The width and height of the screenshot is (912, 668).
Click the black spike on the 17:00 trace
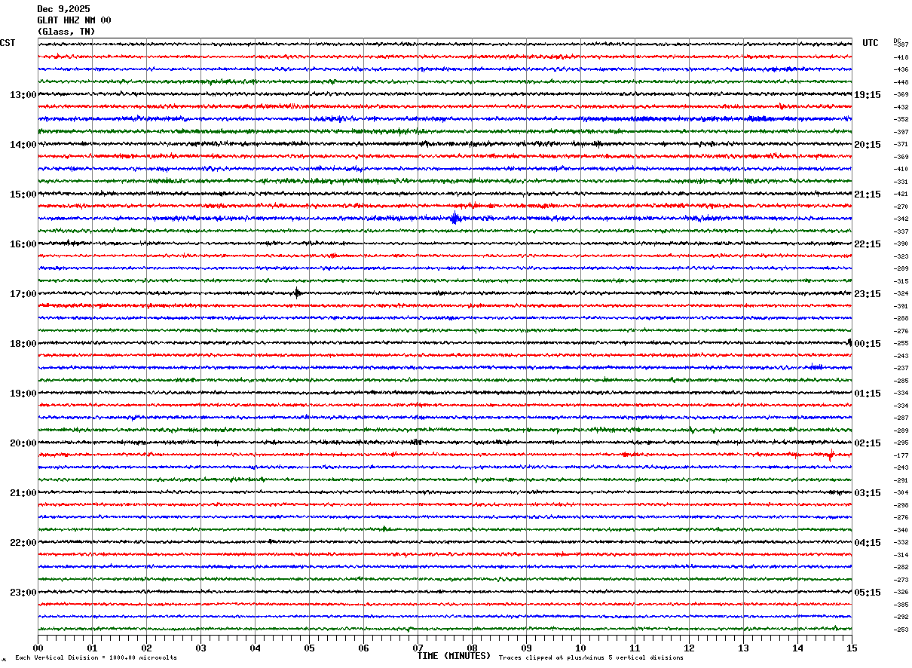[297, 293]
